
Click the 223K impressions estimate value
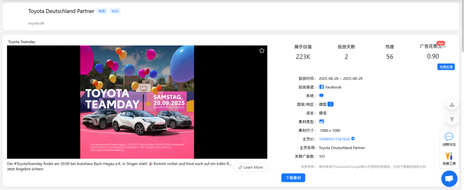pos(303,57)
